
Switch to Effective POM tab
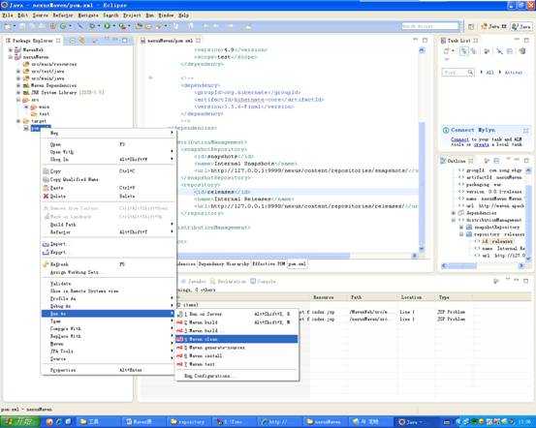click(268, 264)
